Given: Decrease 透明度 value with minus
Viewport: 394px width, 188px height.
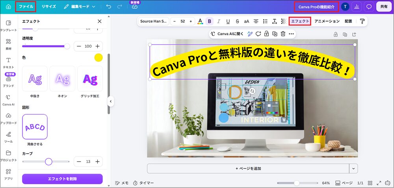Looking at the screenshot, I should [x=79, y=46].
